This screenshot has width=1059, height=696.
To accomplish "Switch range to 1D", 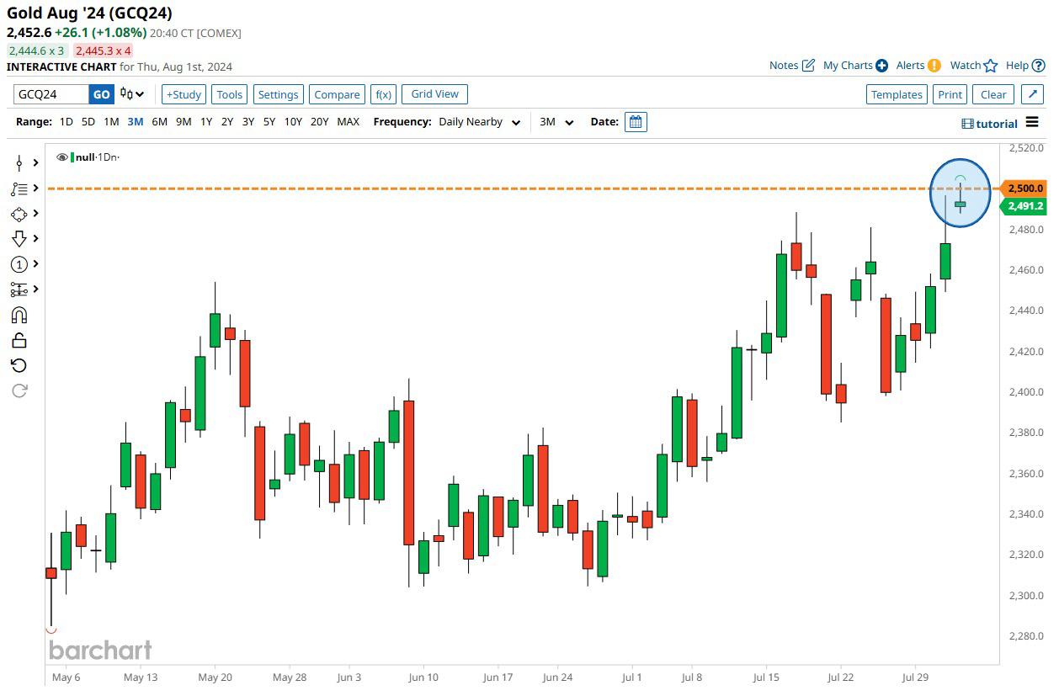I will pyautogui.click(x=67, y=122).
